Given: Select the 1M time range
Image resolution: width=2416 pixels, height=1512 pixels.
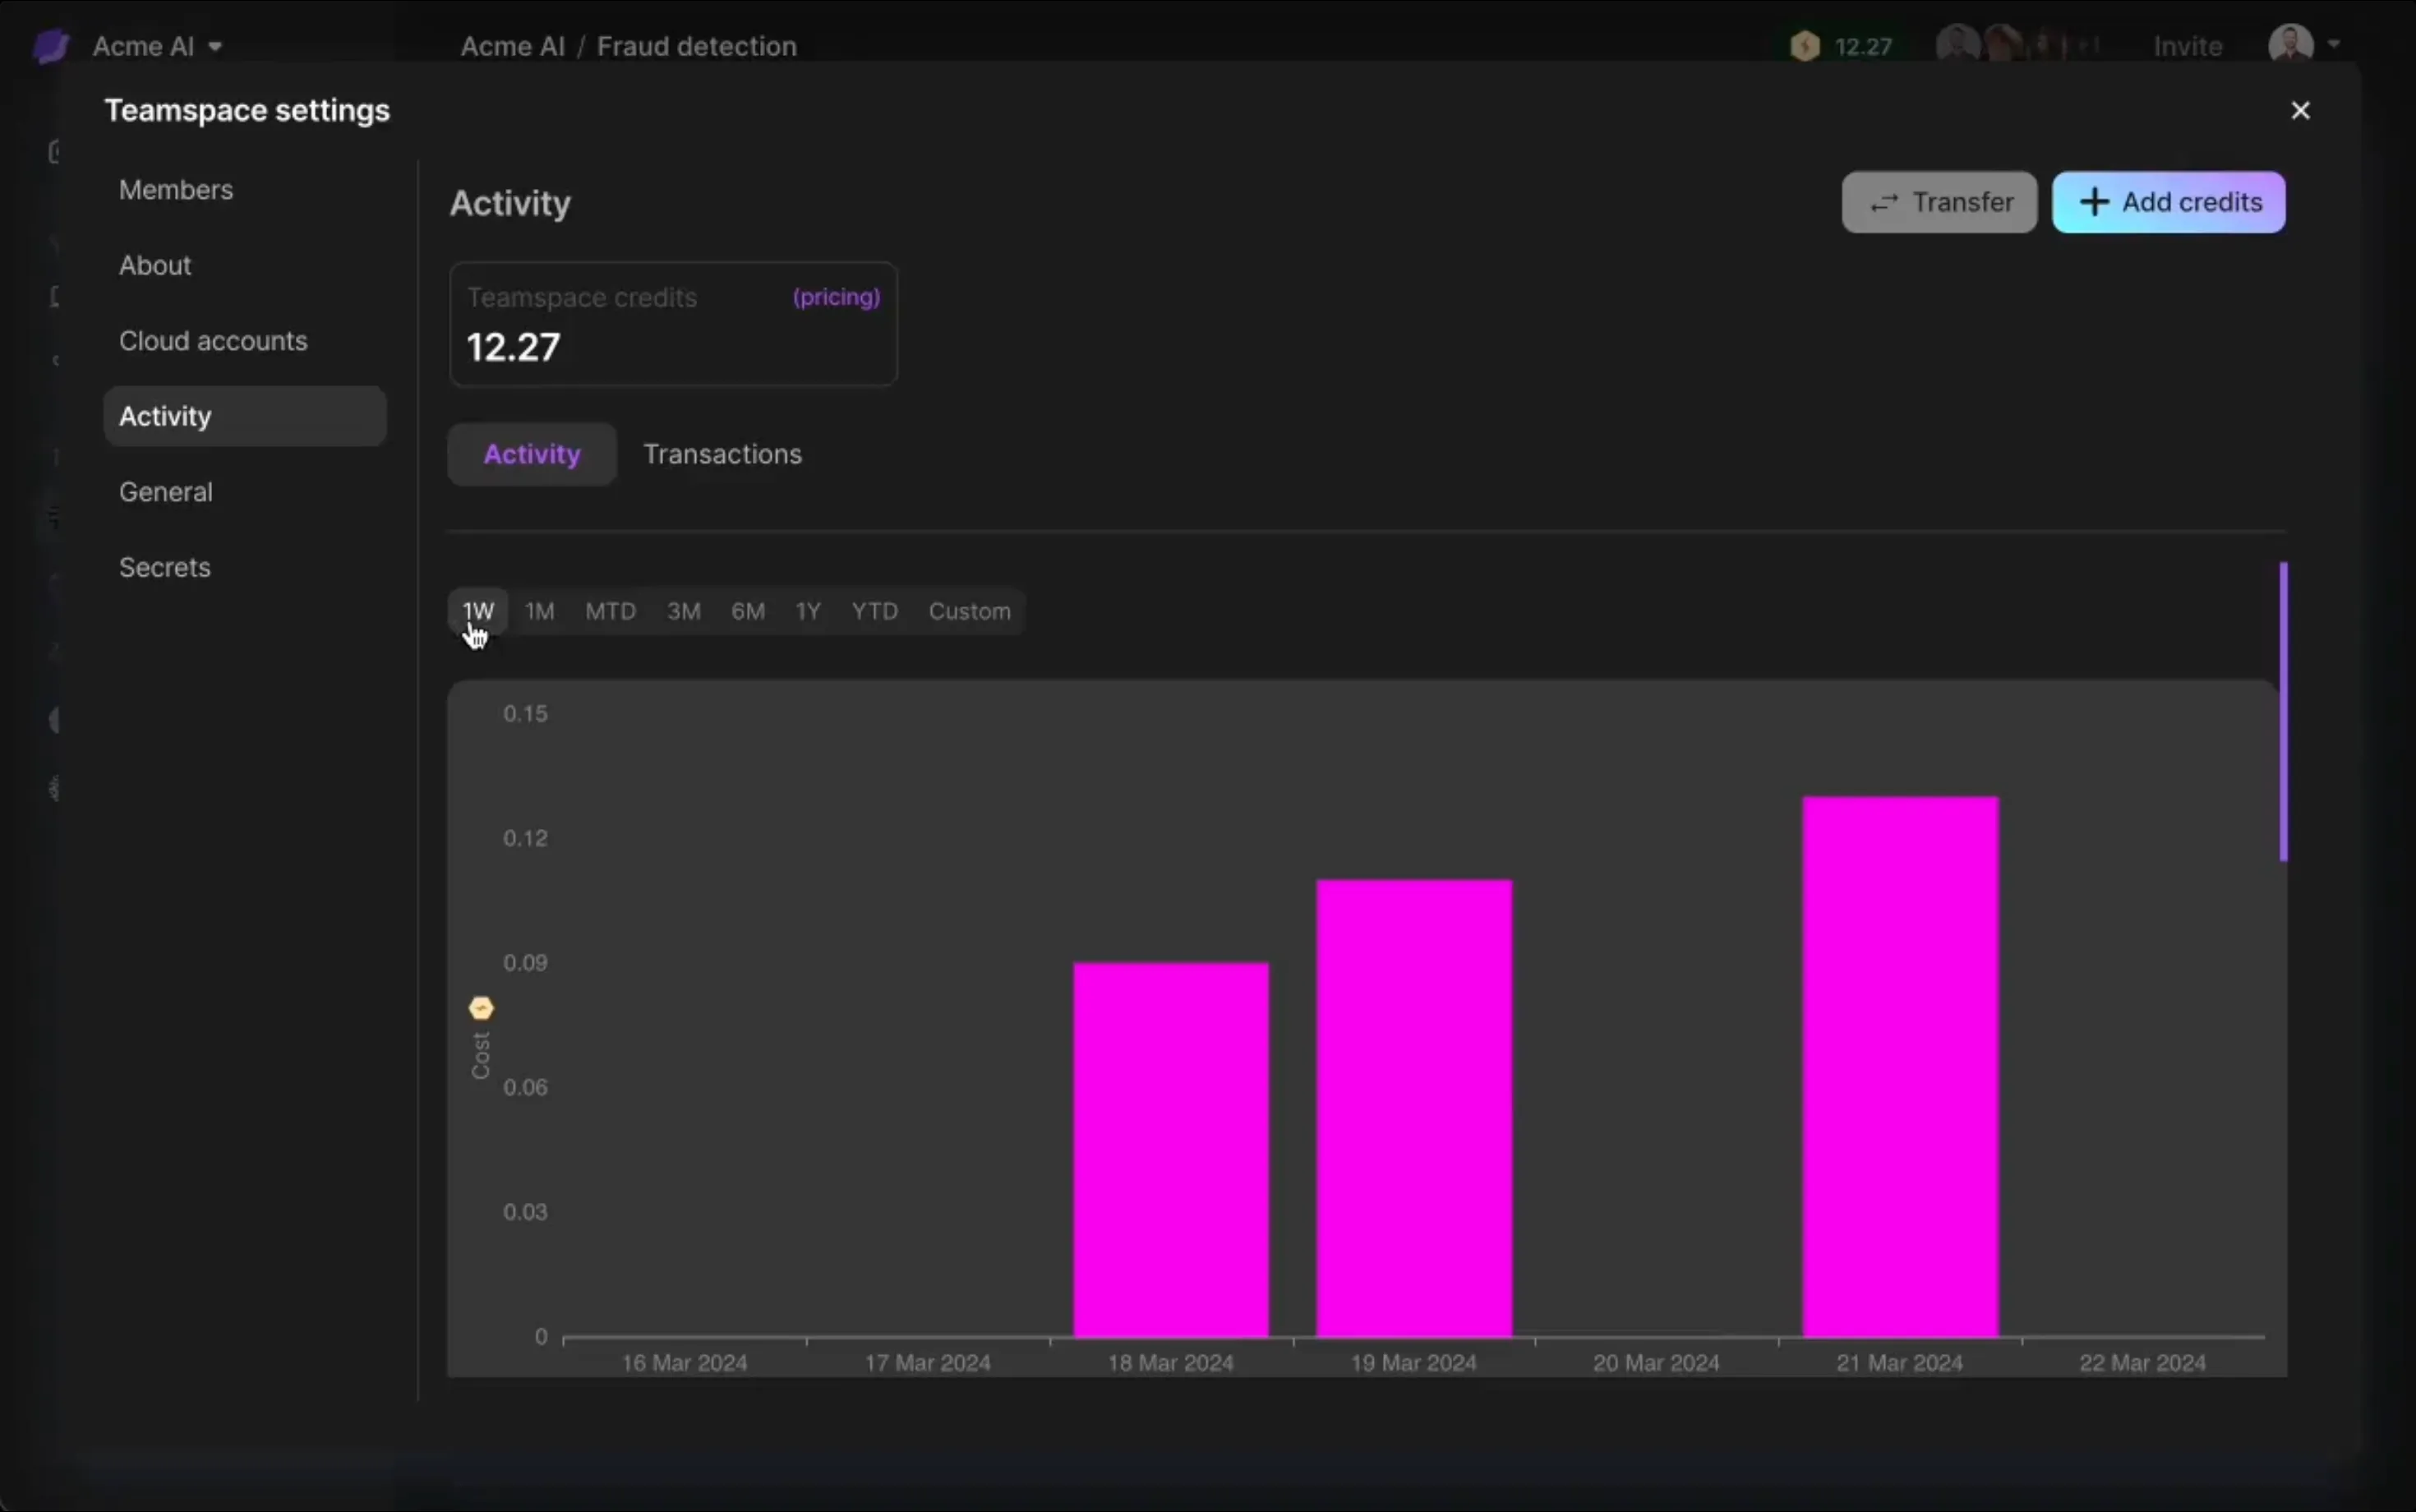Looking at the screenshot, I should [540, 611].
